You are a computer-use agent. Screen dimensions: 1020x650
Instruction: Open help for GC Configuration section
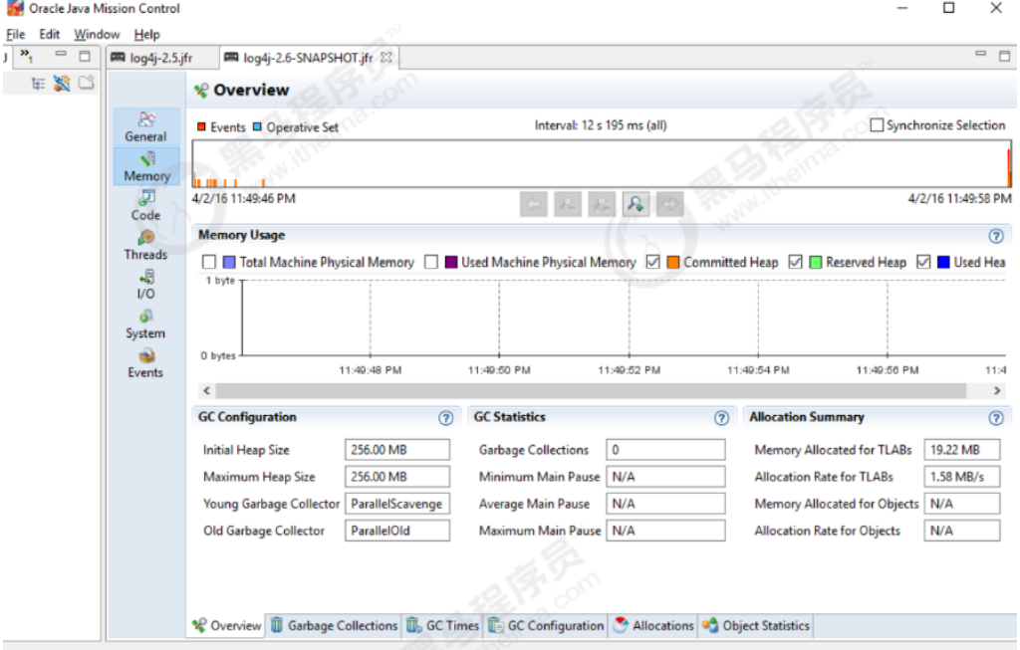[x=445, y=418]
